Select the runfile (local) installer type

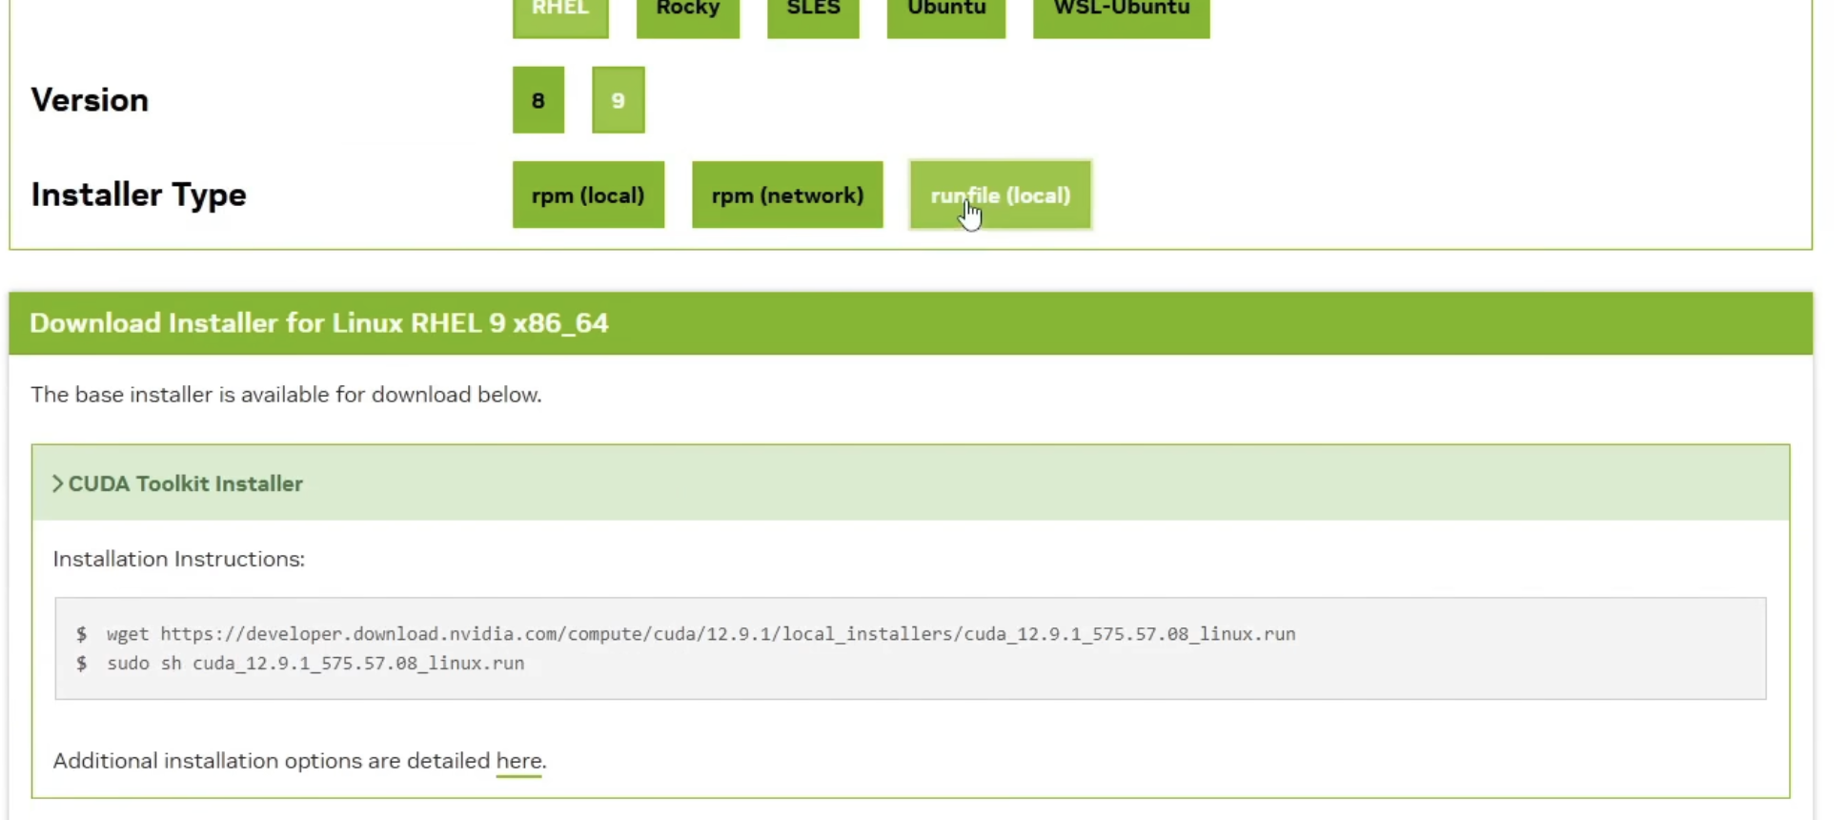[x=1000, y=195]
